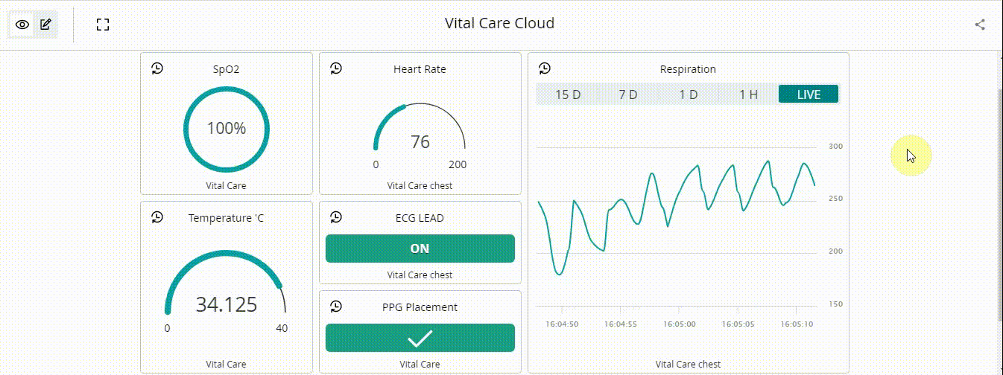Select the 15 D time range tab
The width and height of the screenshot is (1003, 375).
[568, 94]
